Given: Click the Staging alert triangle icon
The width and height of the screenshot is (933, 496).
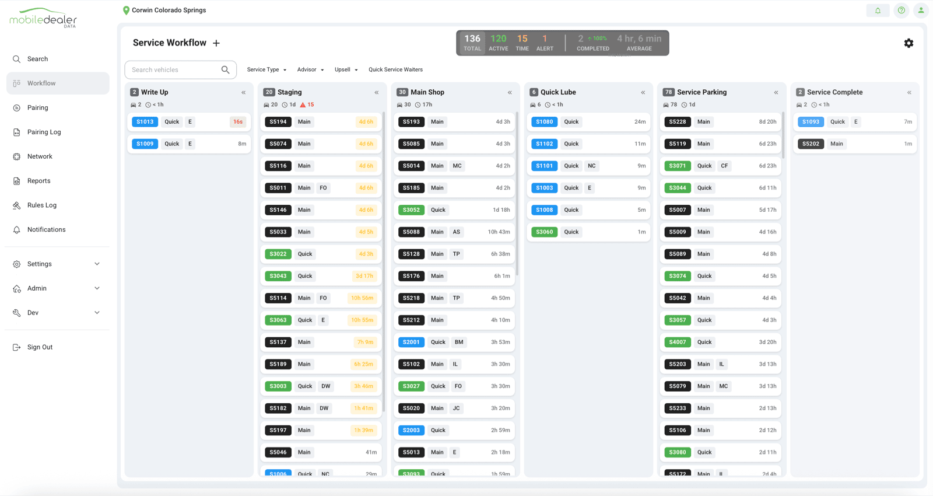Looking at the screenshot, I should click(x=303, y=105).
